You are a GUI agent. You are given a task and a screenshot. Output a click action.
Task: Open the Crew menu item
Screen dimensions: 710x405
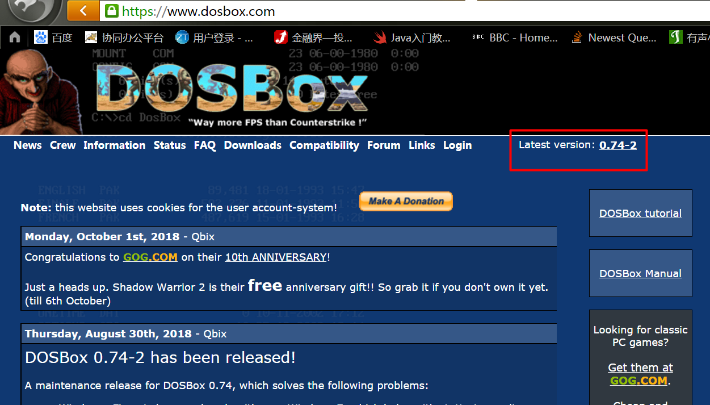pos(62,145)
